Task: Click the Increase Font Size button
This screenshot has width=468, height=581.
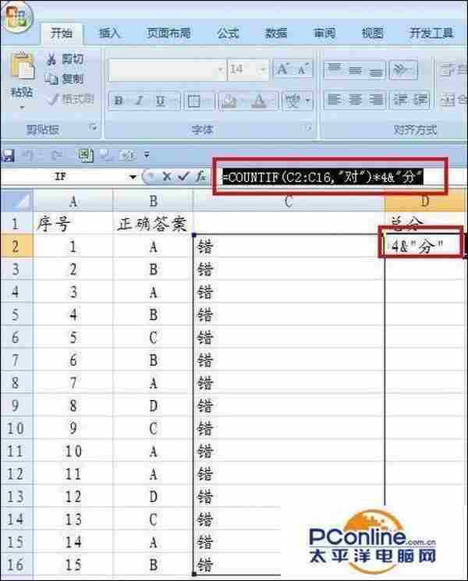Action: (282, 69)
